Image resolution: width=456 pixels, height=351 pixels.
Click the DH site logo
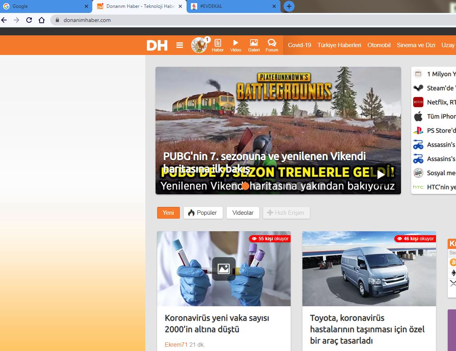157,45
